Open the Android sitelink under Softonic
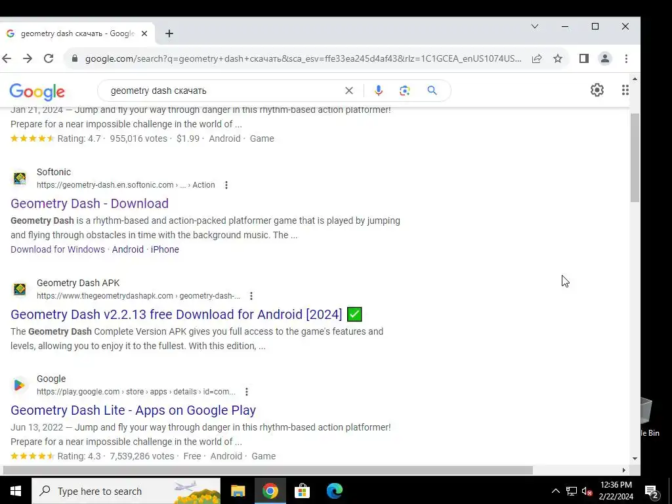Screen dimensions: 672x504 tap(128, 249)
